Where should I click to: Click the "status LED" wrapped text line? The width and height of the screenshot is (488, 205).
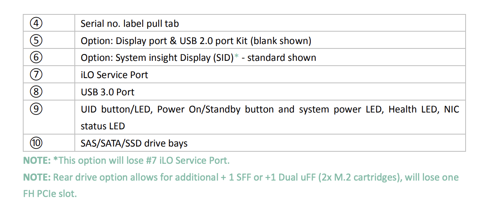(x=103, y=126)
